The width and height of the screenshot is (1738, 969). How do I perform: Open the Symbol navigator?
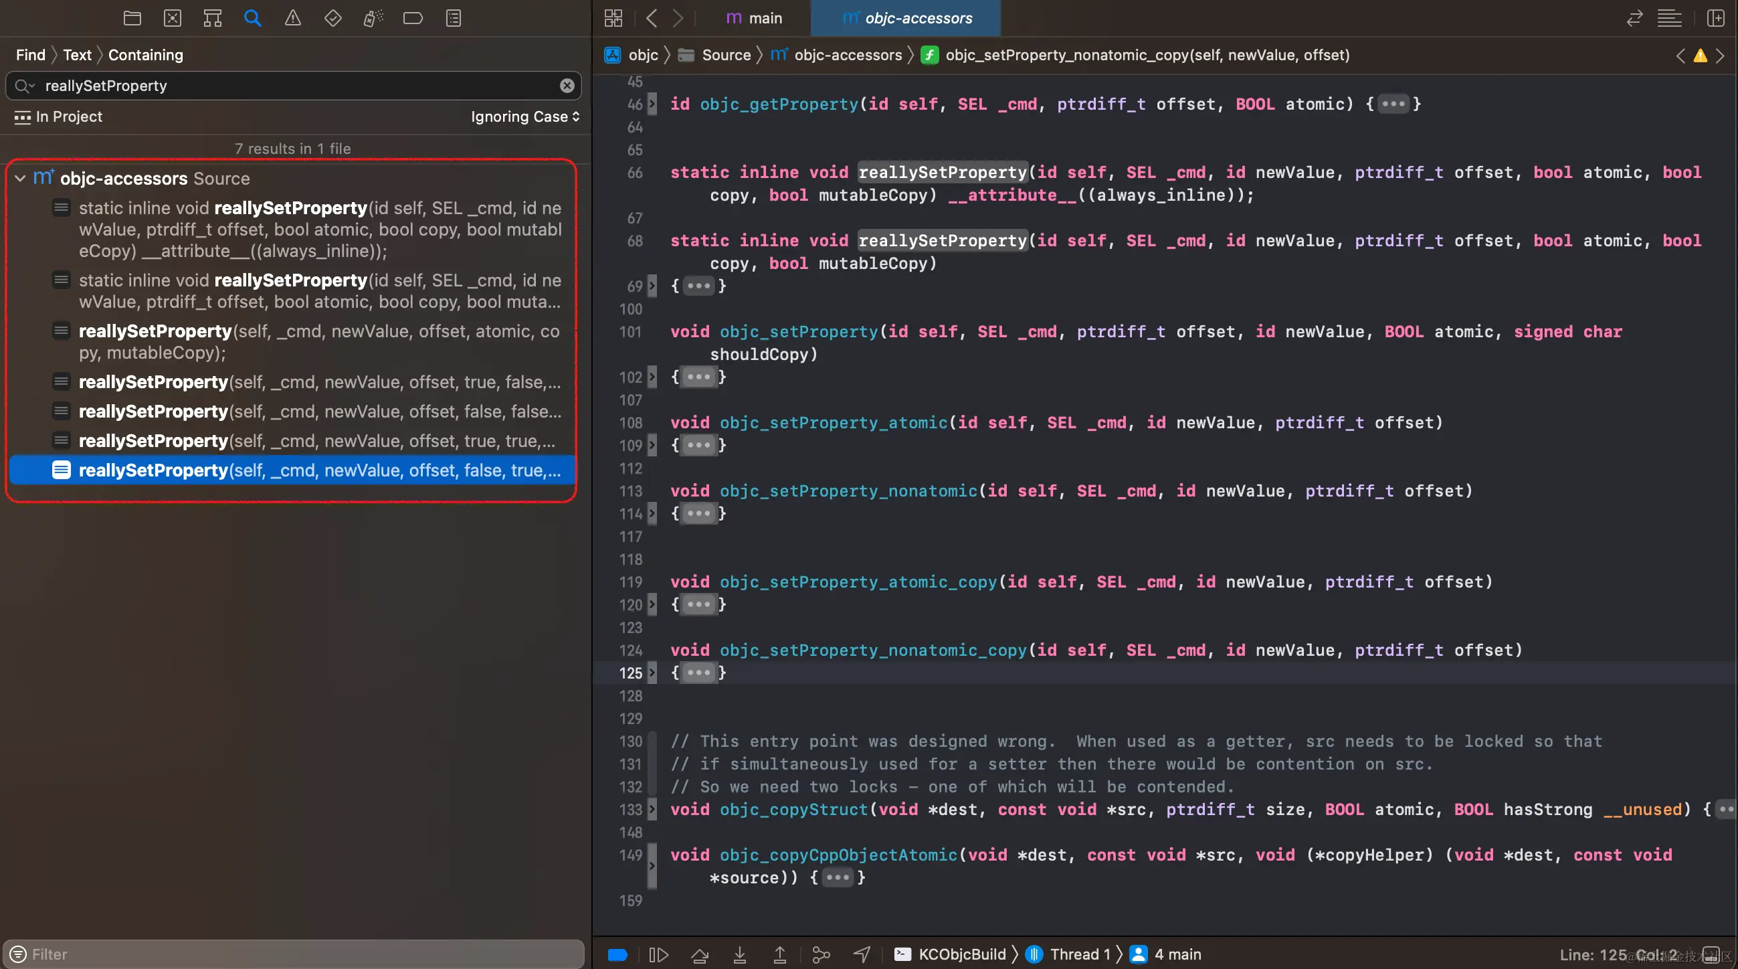pyautogui.click(x=213, y=18)
